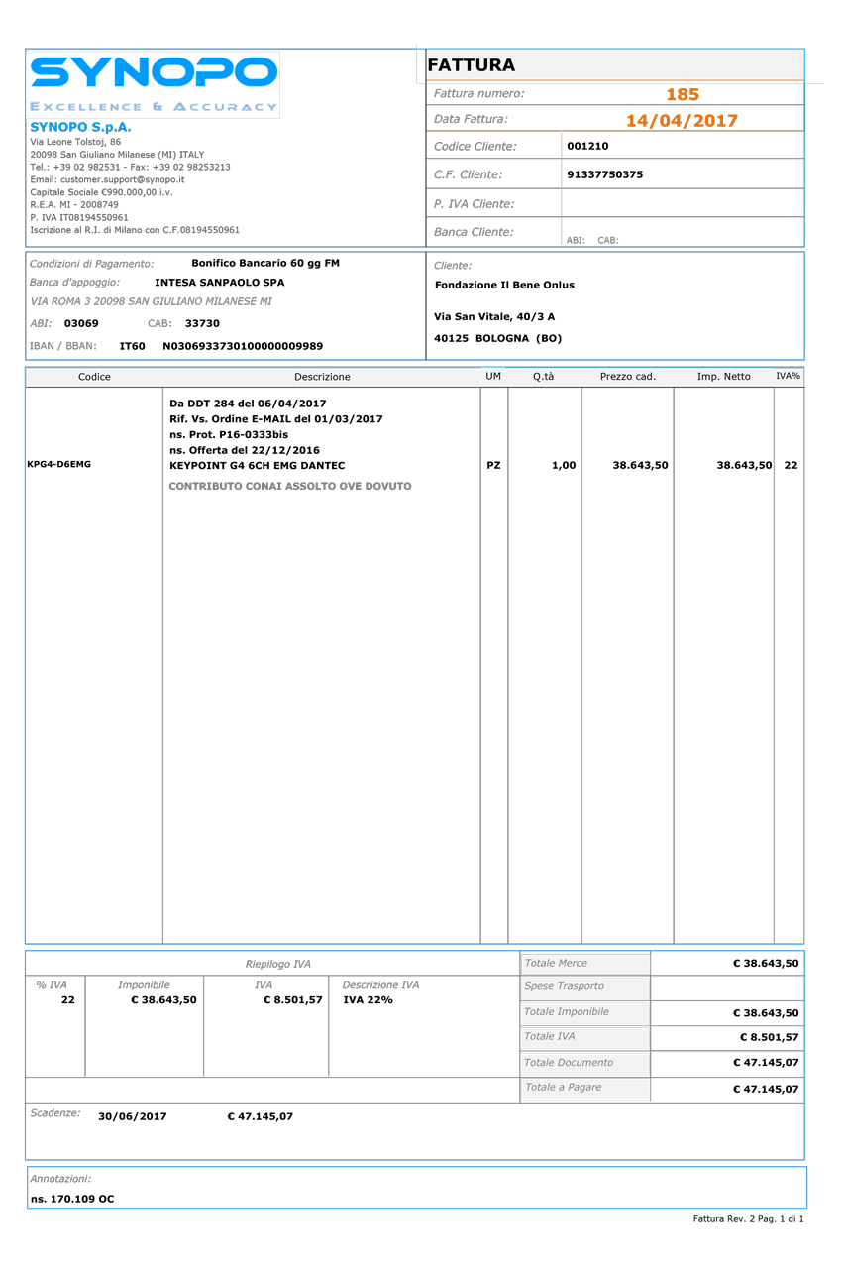Click the Annotazioni notes field

click(416, 1188)
